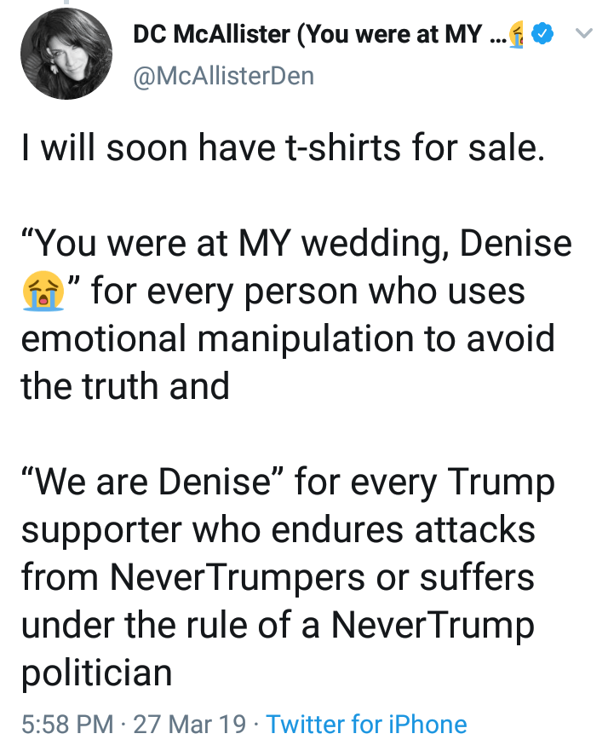Click the crying emoji beside the display name
Image resolution: width=608 pixels, height=751 pixels.
516,36
